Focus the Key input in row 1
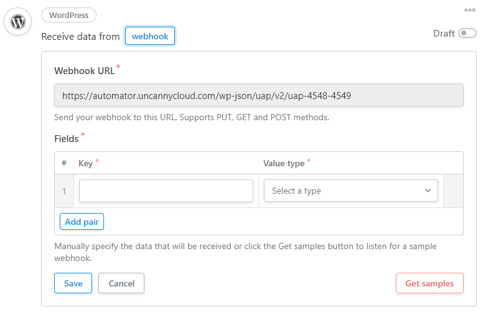Screen dimensions: 483x312 (x=166, y=191)
